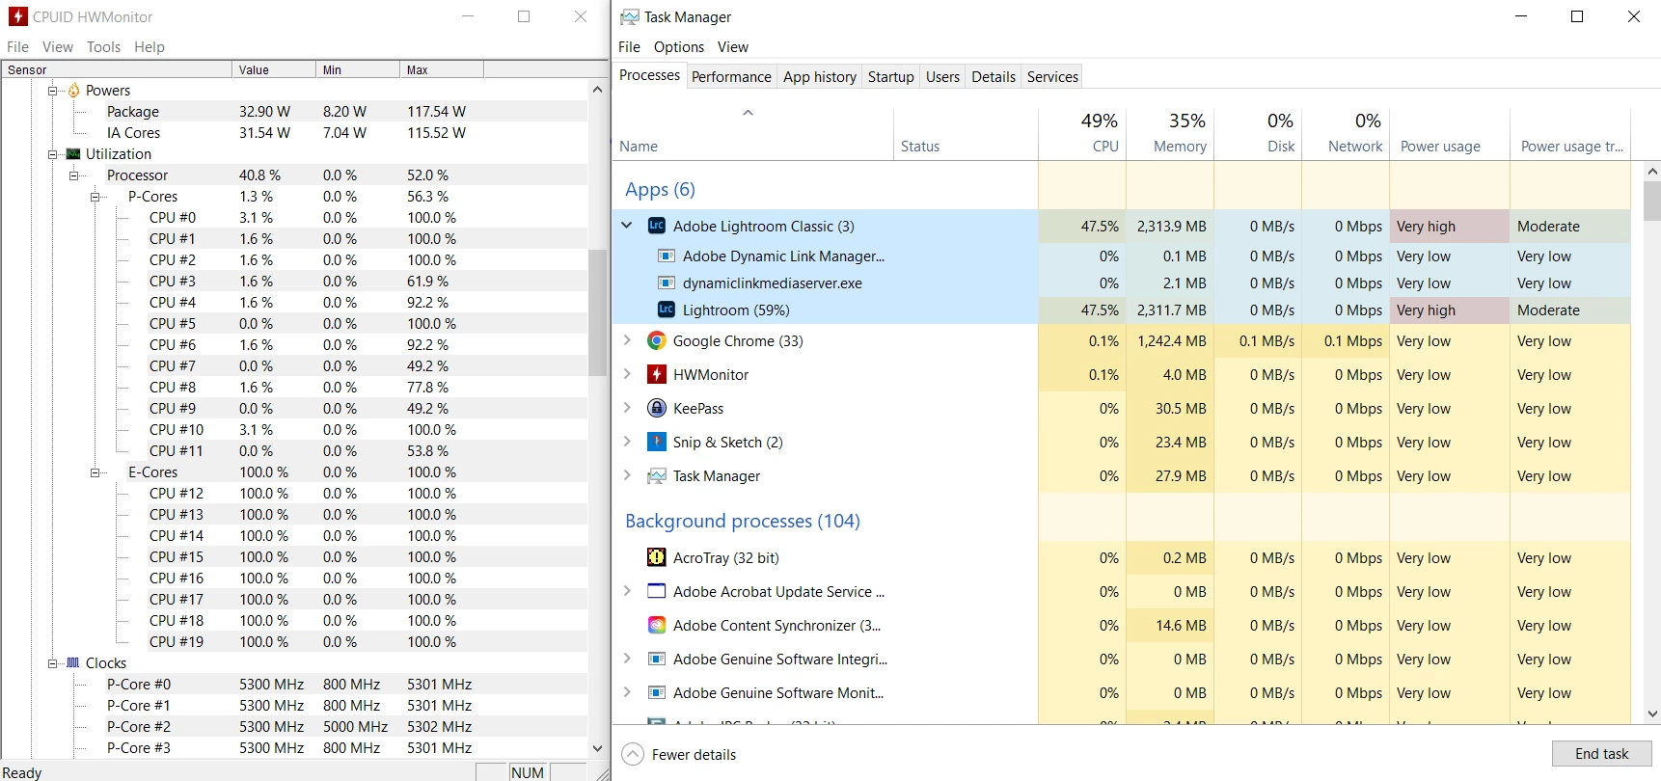Collapse the P-Cores tree node
The image size is (1661, 781).
(x=95, y=197)
